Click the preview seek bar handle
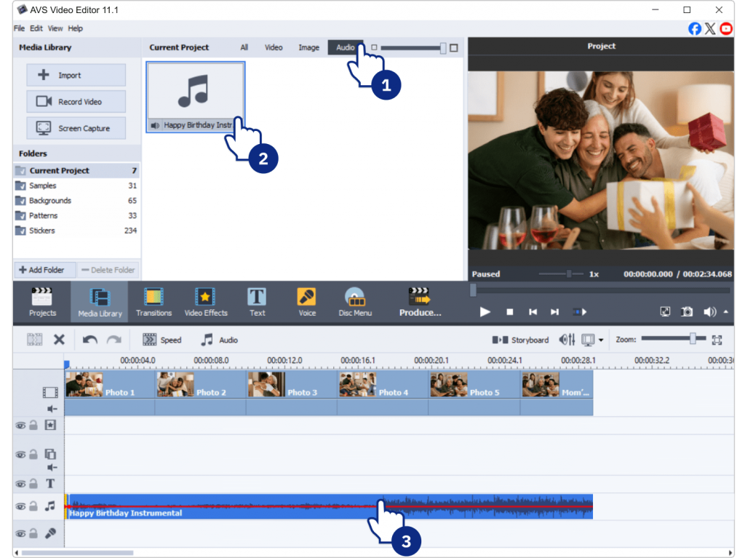This screenshot has height=558, width=745. click(x=473, y=290)
